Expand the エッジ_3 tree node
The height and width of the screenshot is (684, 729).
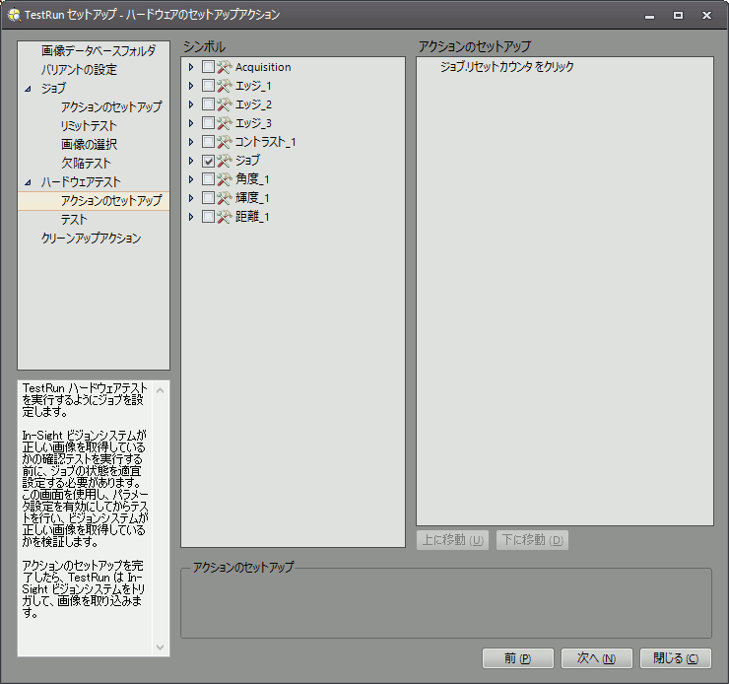coord(191,123)
